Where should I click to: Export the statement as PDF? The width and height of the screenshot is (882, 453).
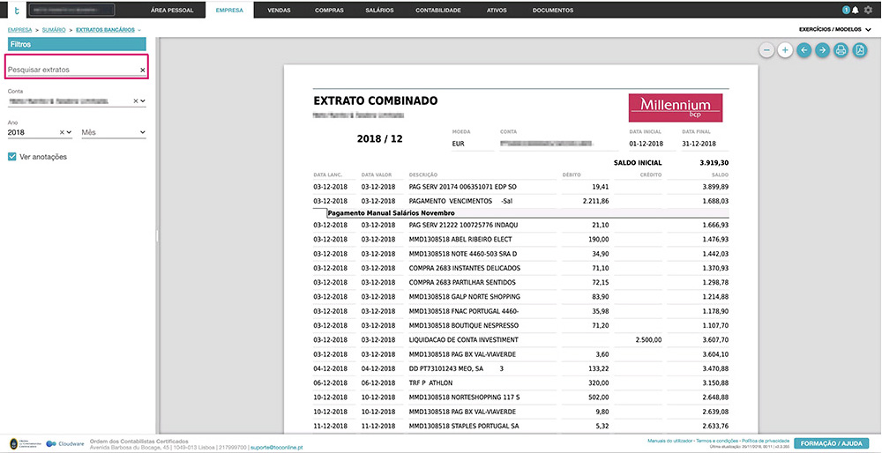[860, 50]
